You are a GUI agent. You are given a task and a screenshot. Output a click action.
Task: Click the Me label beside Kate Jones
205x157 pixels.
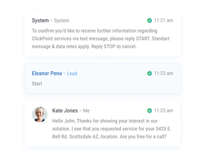pyautogui.click(x=86, y=111)
